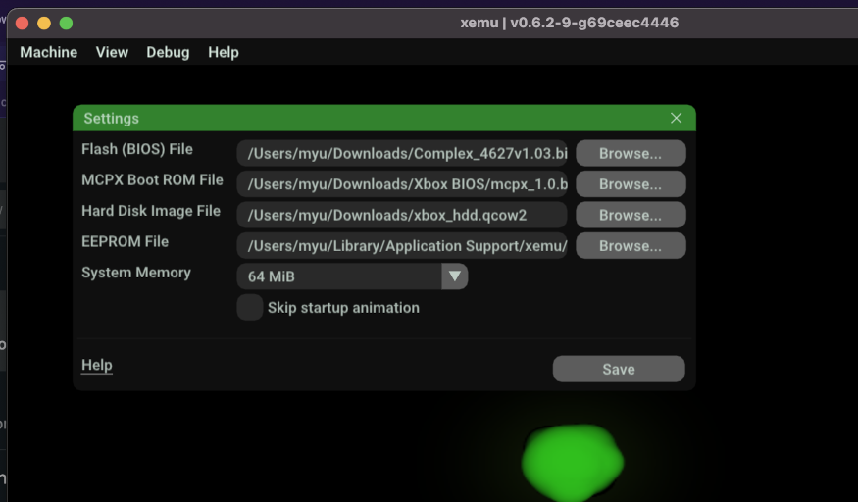Click the EEPROM File label
This screenshot has width=858, height=502.
125,242
